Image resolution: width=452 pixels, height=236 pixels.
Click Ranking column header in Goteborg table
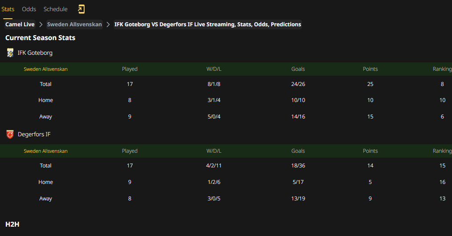point(442,69)
